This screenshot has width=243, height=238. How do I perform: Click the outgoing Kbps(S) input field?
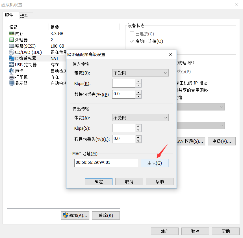(124, 128)
